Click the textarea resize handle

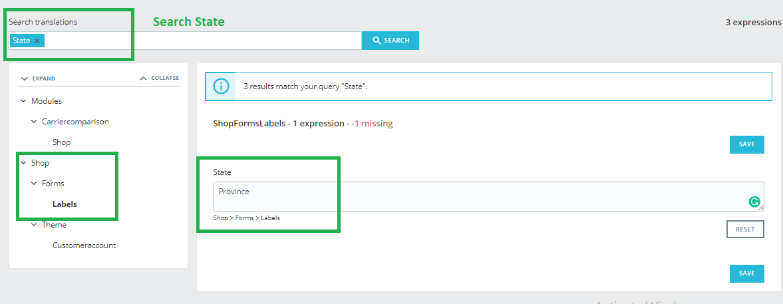(x=761, y=208)
